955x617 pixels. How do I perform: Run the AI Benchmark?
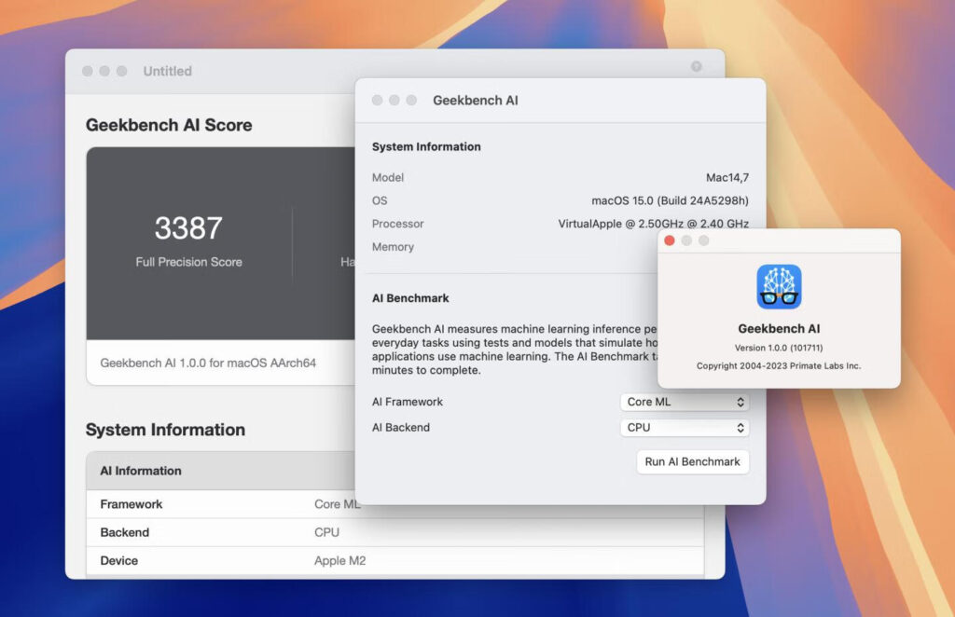(x=693, y=461)
